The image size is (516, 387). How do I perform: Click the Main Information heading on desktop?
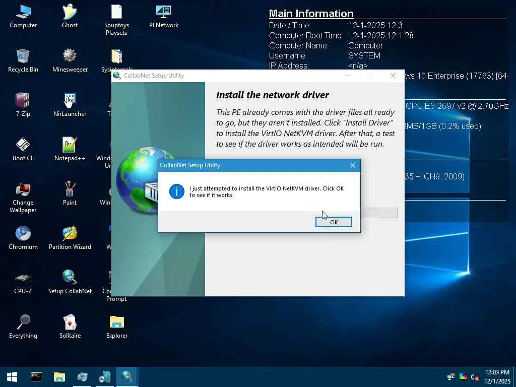[311, 14]
